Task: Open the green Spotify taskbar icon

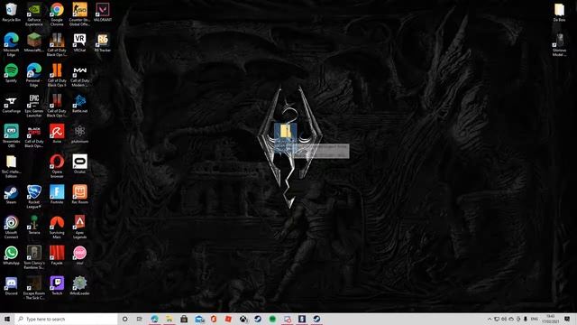Action: pyautogui.click(x=272, y=319)
